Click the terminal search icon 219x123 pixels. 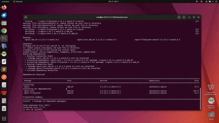coord(179,17)
